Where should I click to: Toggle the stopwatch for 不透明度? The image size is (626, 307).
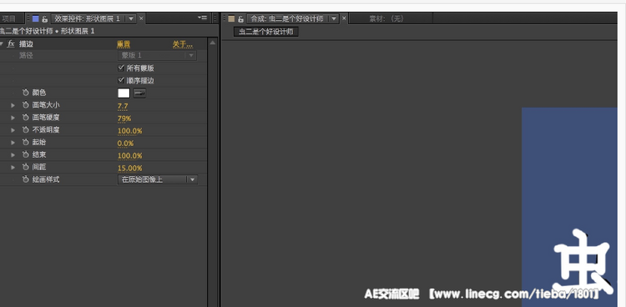[x=26, y=130]
